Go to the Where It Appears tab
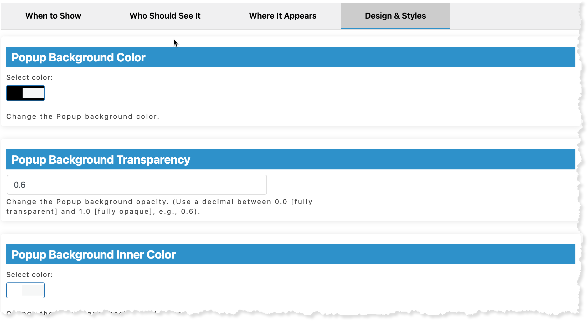 pyautogui.click(x=283, y=16)
